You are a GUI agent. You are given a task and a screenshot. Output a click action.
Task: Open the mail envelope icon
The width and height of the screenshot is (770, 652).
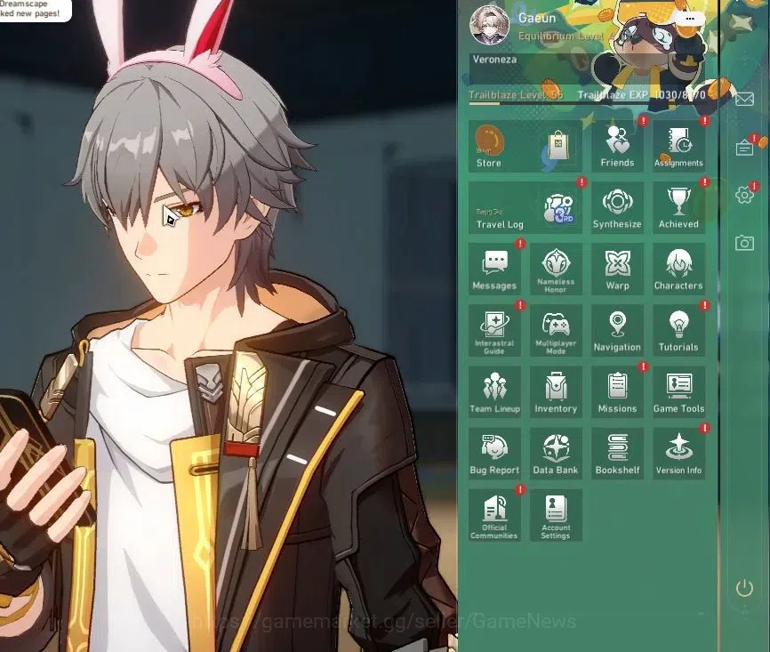744,100
